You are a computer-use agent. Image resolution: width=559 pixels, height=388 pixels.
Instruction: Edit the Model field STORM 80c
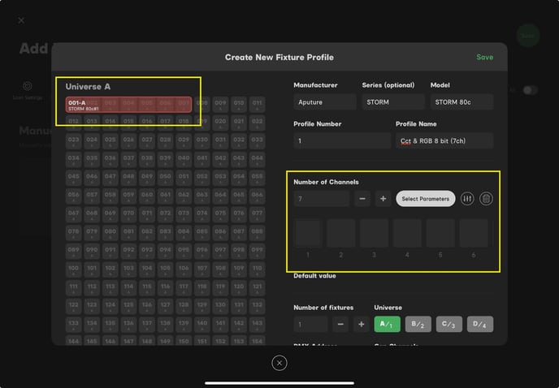point(461,102)
